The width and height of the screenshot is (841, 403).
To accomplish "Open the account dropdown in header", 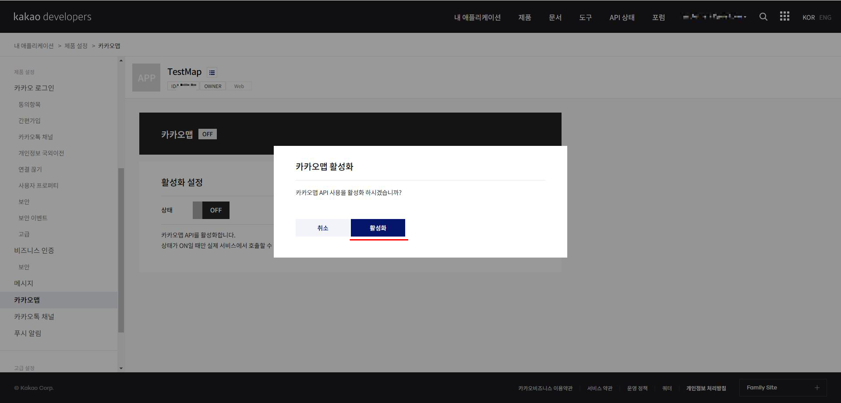I will [x=714, y=17].
